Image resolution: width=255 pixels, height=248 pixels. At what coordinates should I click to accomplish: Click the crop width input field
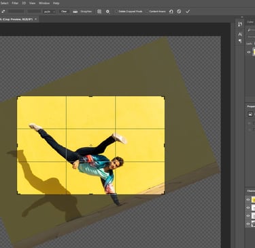pyautogui.click(x=16, y=12)
